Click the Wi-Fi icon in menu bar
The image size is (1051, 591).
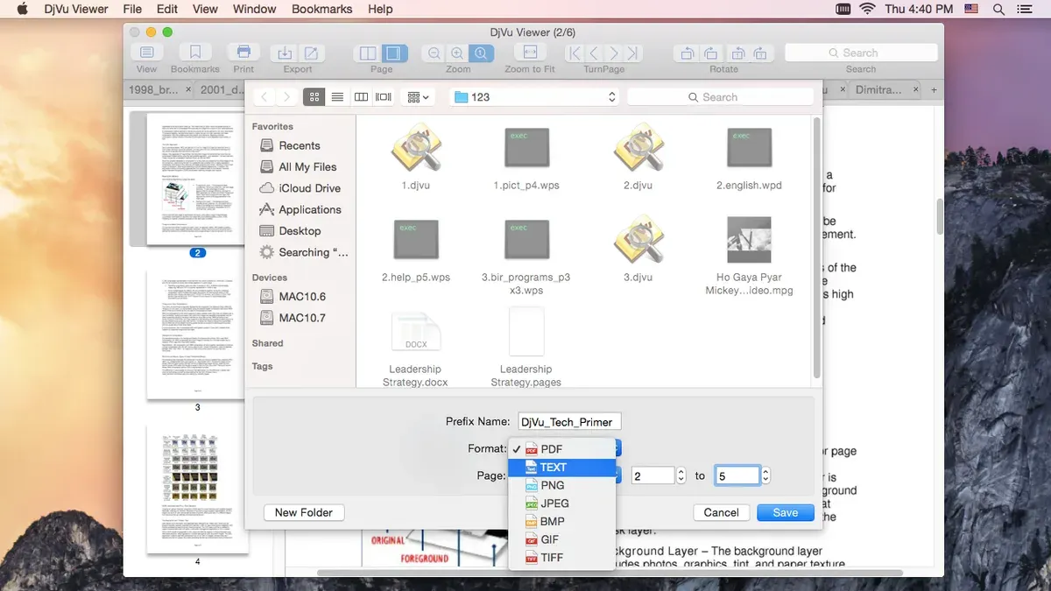pos(868,9)
